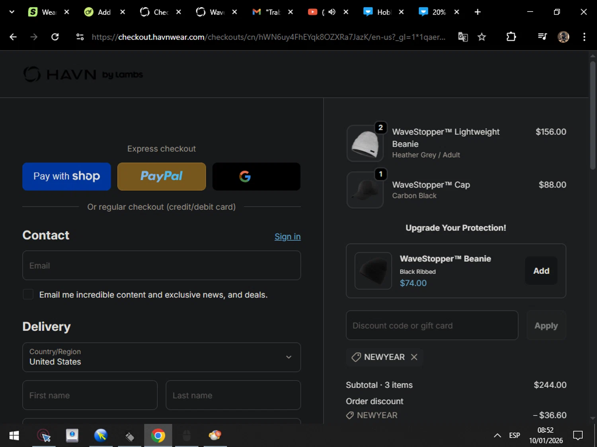597x447 pixels.
Task: Click the checkout URL address bar
Action: [269, 37]
